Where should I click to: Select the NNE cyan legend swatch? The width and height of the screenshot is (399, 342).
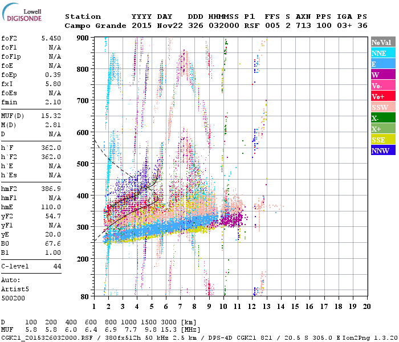click(383, 53)
